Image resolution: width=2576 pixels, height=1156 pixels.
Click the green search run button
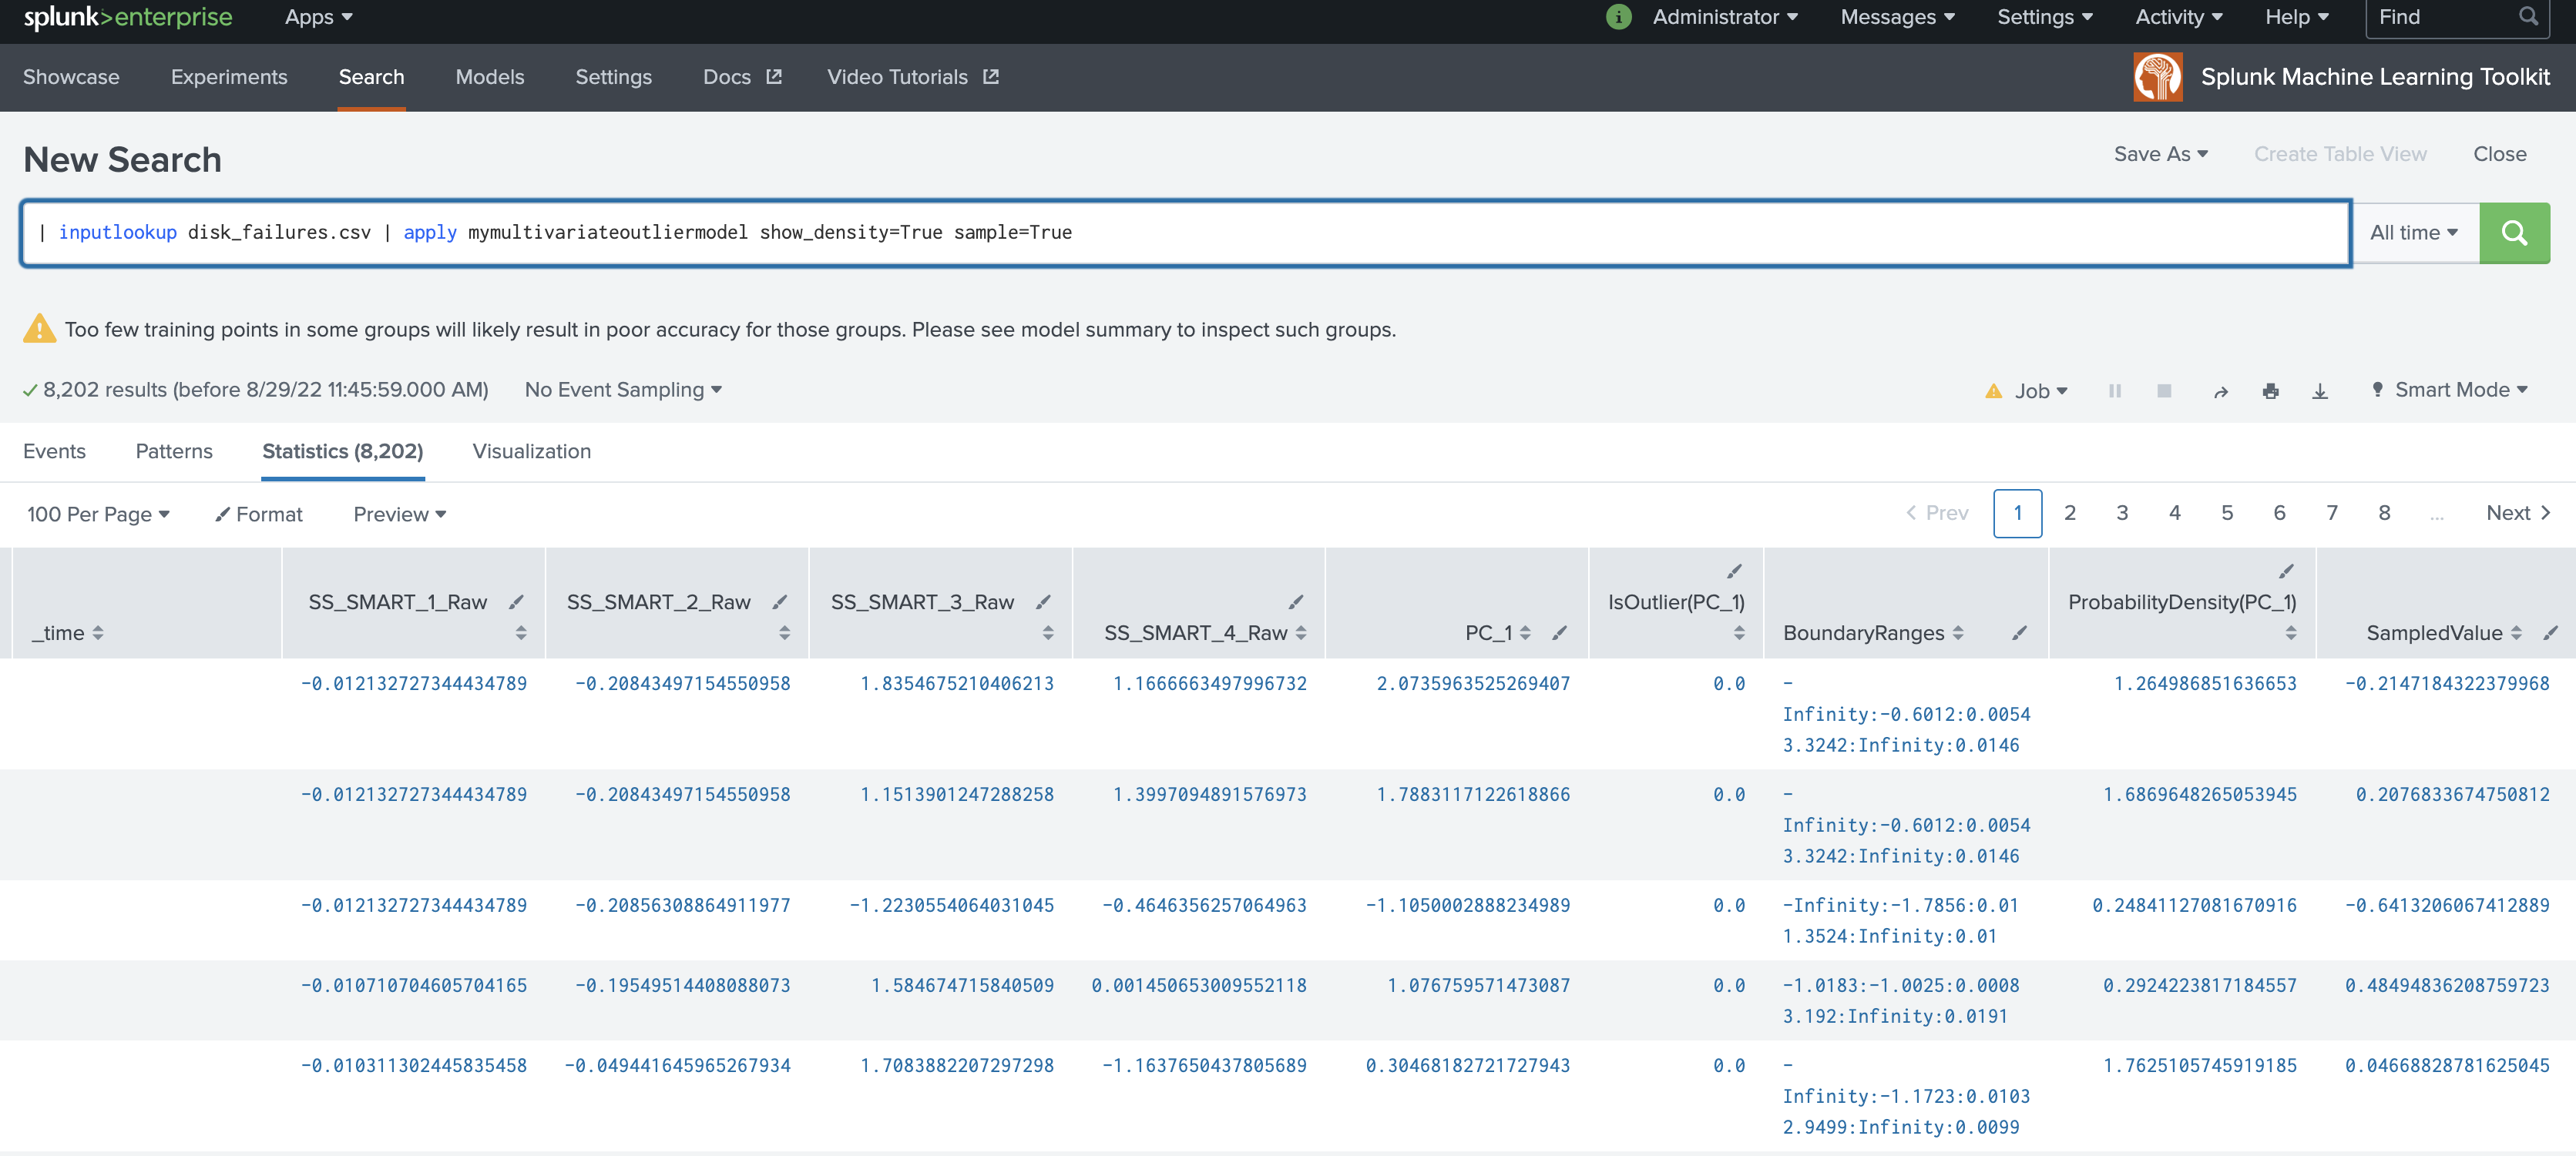pyautogui.click(x=2514, y=233)
